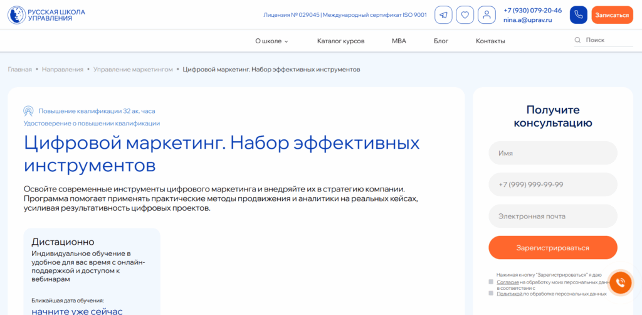Click the Получите консультацию heading
The image size is (642, 315).
click(x=553, y=116)
